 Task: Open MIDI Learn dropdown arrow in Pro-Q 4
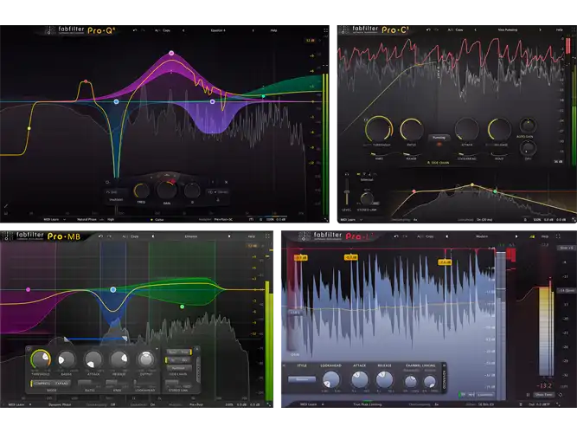[64, 220]
